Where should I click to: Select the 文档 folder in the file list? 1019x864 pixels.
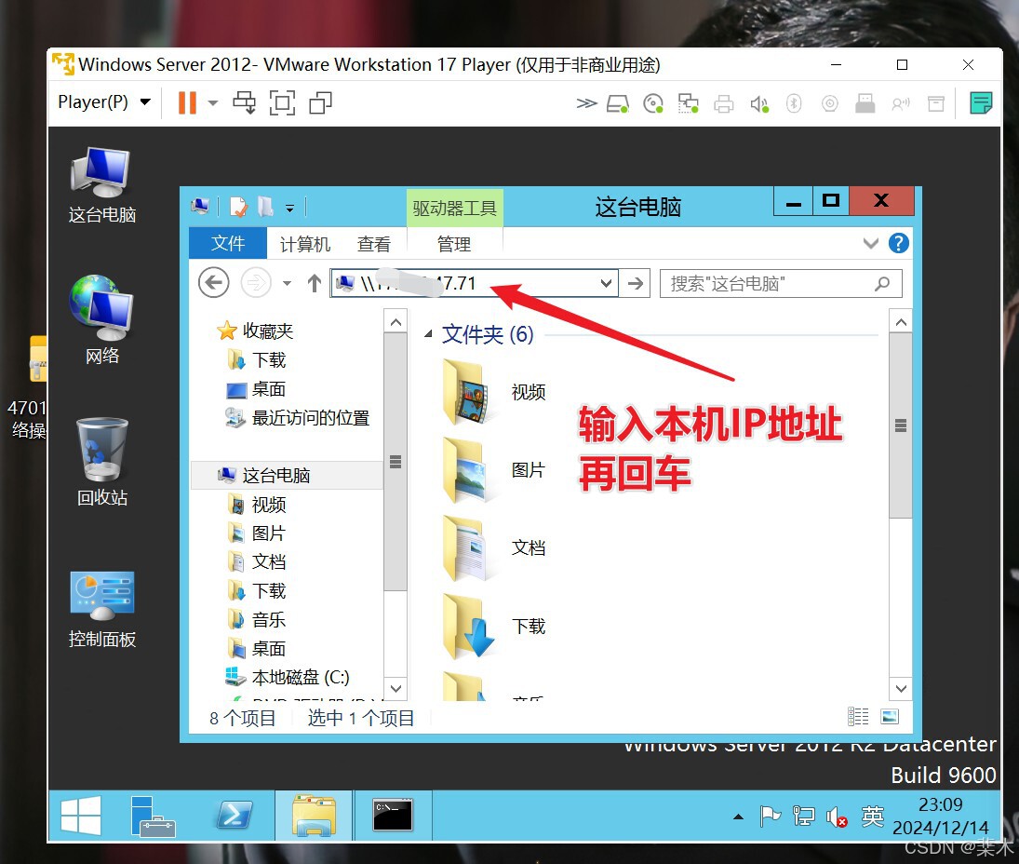pos(494,548)
